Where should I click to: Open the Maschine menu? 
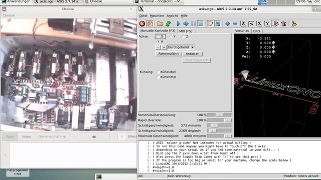157,15
